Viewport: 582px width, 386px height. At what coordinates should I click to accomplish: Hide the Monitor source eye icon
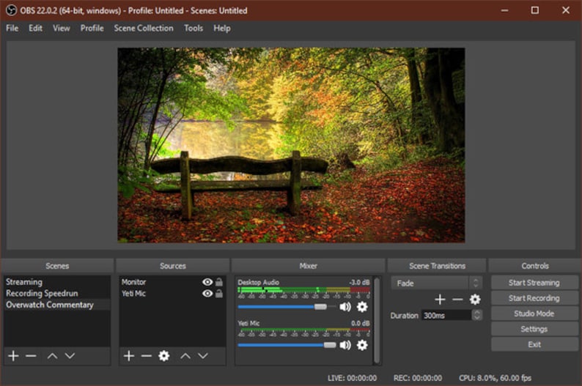(x=207, y=282)
